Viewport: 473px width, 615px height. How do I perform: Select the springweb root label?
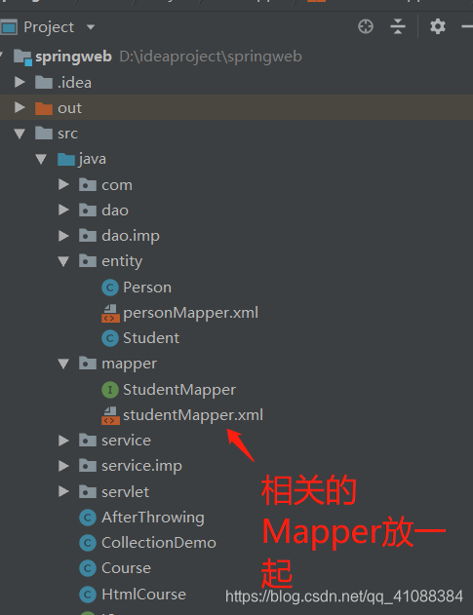[x=73, y=58]
